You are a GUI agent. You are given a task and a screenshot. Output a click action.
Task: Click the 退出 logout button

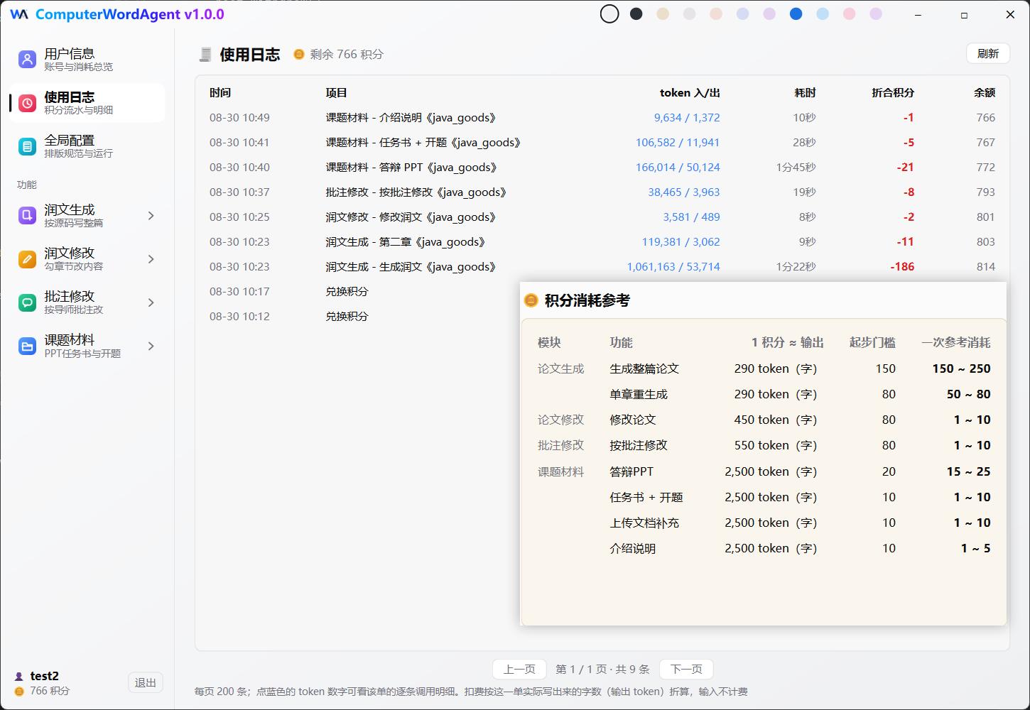click(146, 682)
